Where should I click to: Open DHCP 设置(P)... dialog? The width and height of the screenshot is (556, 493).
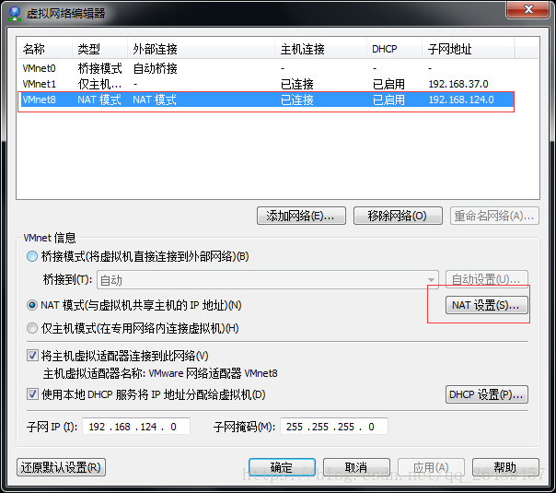pos(486,394)
